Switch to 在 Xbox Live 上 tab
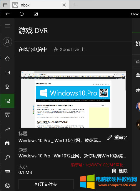Viewport: 140px width, 191px height. [69, 50]
